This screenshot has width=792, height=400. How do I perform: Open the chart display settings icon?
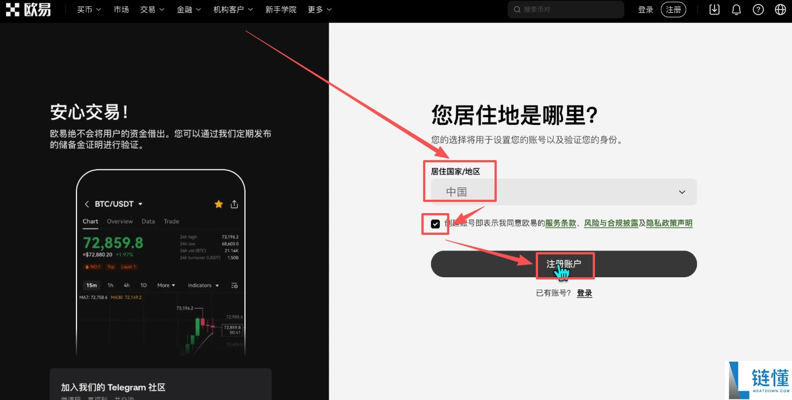(x=234, y=285)
